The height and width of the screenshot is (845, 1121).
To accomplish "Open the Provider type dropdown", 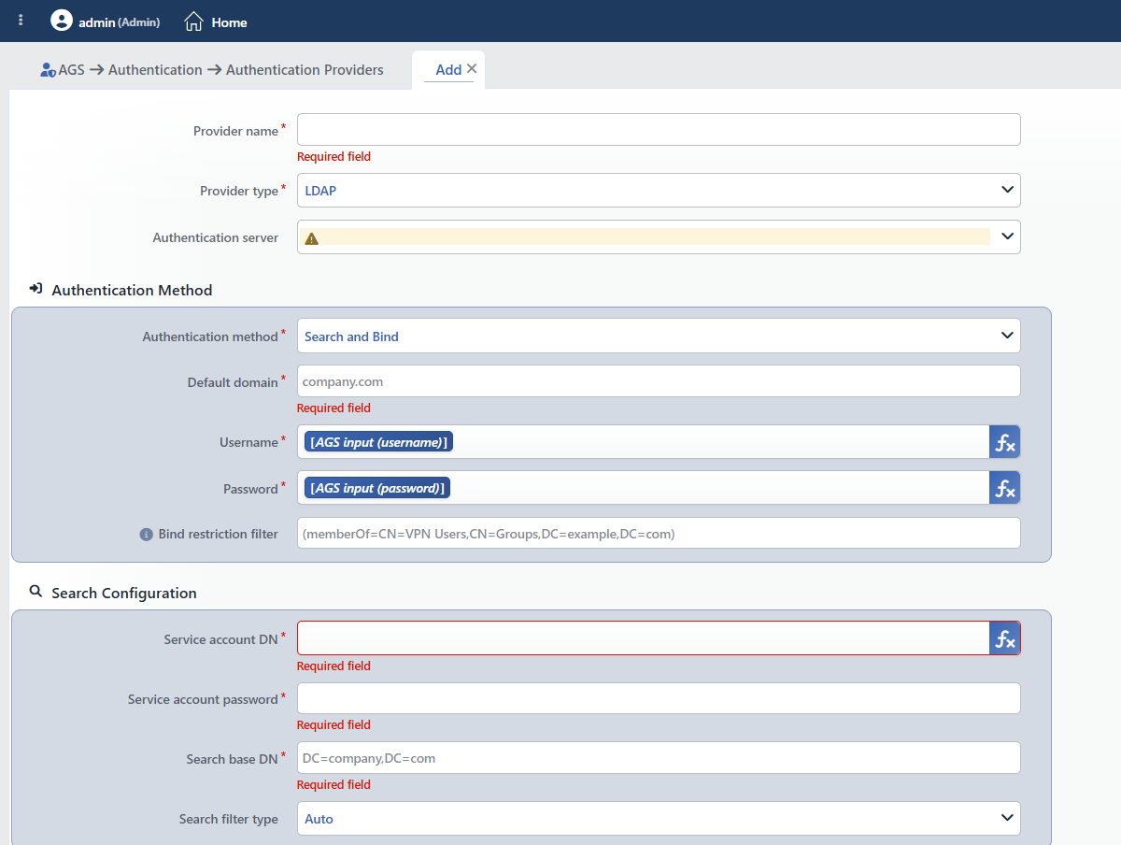I will point(659,190).
